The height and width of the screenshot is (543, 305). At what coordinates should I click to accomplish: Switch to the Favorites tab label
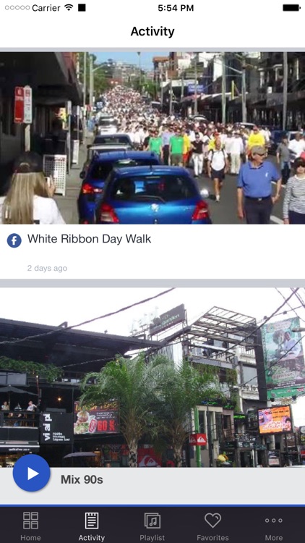[x=212, y=538]
